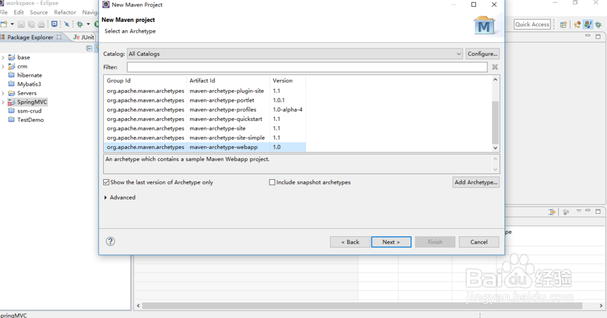The image size is (607, 318).
Task: Open the View Menu triangle in lower panel
Action: [x=578, y=211]
